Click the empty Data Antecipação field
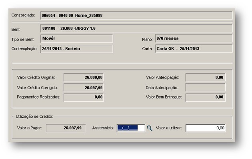The image size is (252, 159). [x=205, y=88]
